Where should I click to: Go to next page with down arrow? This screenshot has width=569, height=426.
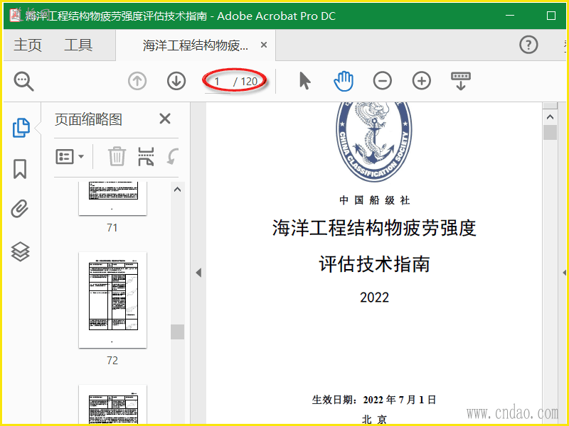[176, 81]
